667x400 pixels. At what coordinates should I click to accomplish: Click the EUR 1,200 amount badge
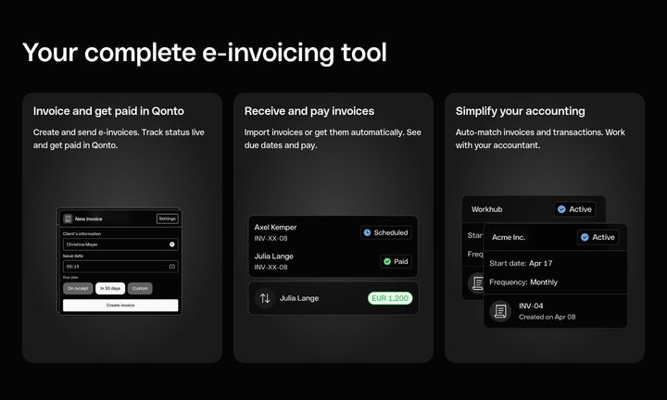[x=390, y=298]
